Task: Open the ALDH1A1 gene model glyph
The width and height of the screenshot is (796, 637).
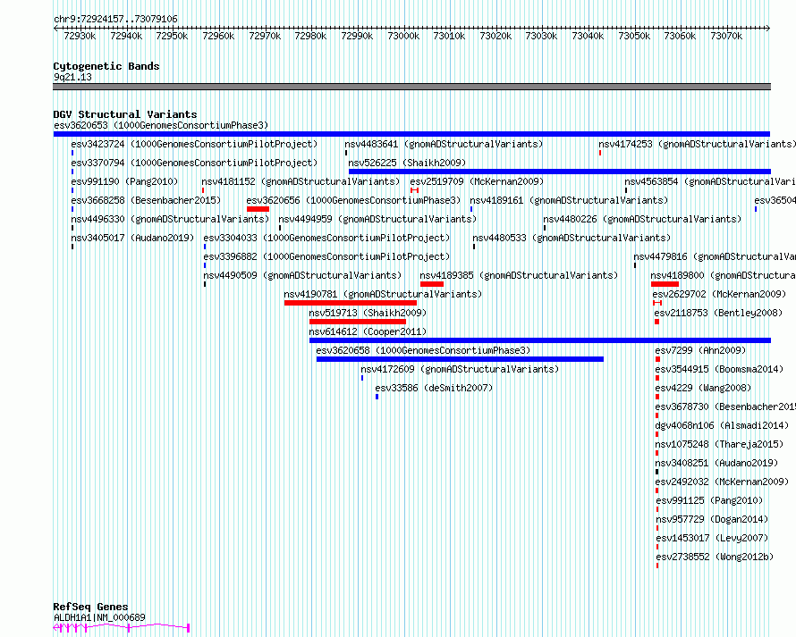Action: click(x=122, y=628)
